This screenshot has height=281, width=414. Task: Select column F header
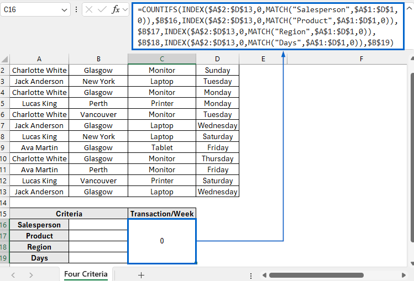coord(361,59)
